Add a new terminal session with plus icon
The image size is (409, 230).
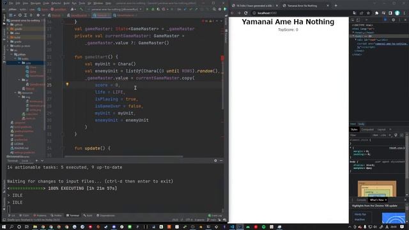[x=36, y=160]
